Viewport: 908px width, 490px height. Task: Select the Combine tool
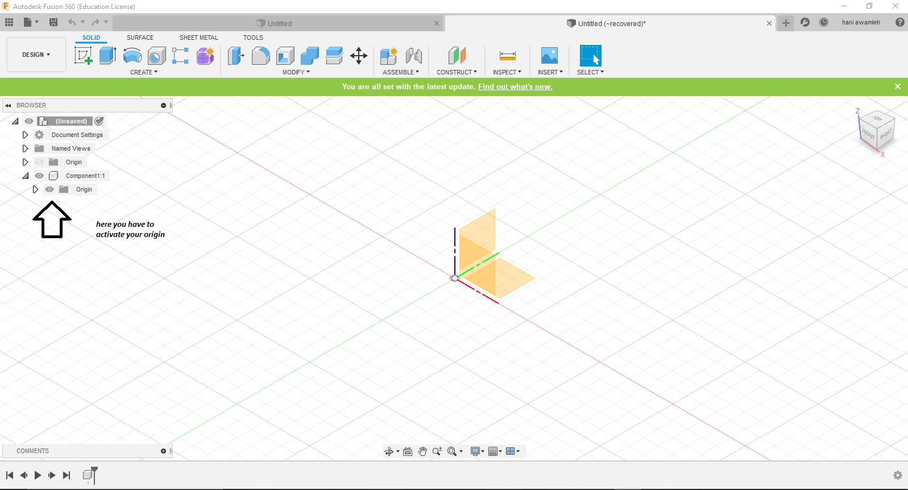(x=310, y=56)
